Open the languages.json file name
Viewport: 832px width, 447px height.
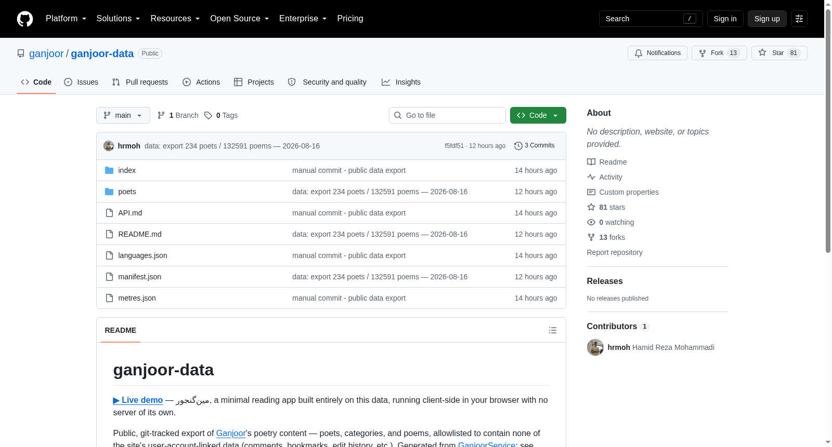[x=142, y=255]
